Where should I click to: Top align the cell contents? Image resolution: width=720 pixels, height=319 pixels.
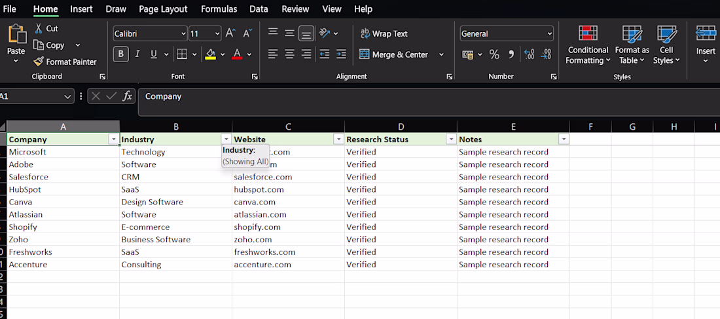273,33
